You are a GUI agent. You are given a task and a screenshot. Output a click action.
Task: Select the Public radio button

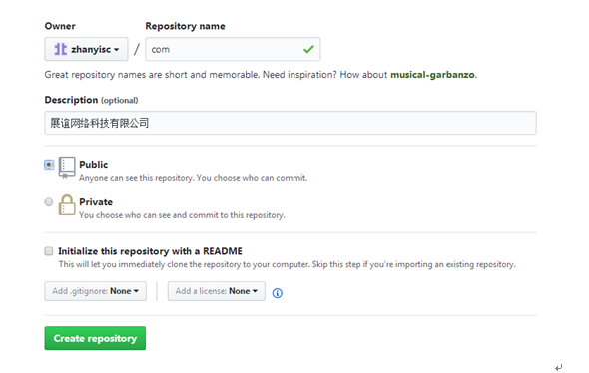click(49, 165)
